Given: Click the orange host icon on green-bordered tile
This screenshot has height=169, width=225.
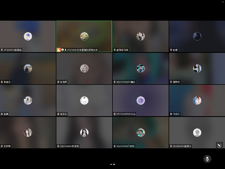Looking at the screenshot, I should 59,50.
